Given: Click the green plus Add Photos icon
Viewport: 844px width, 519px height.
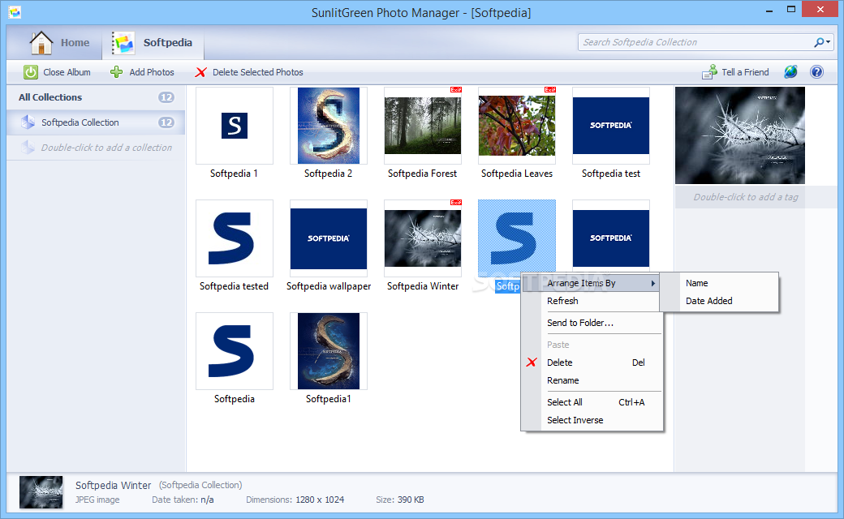Looking at the screenshot, I should [x=116, y=72].
